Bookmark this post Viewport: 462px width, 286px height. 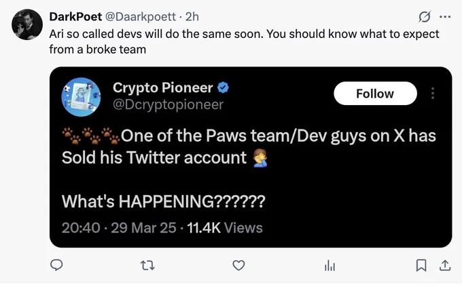(x=421, y=266)
